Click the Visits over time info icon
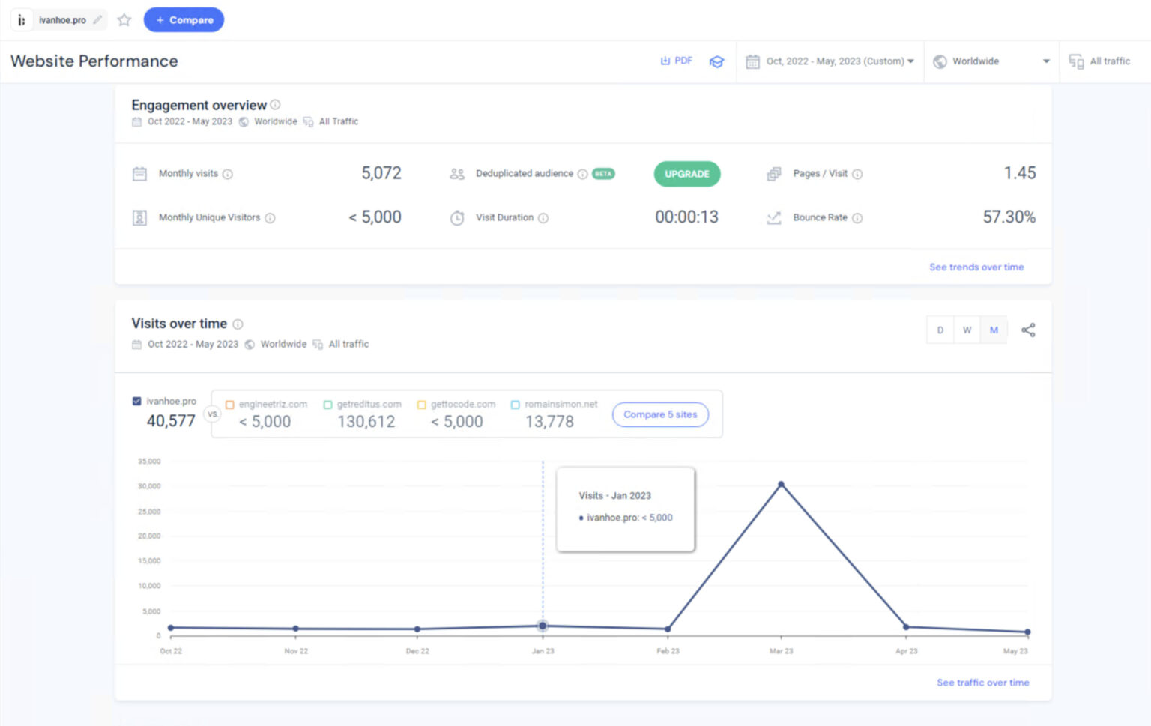The height and width of the screenshot is (726, 1151). 238,324
